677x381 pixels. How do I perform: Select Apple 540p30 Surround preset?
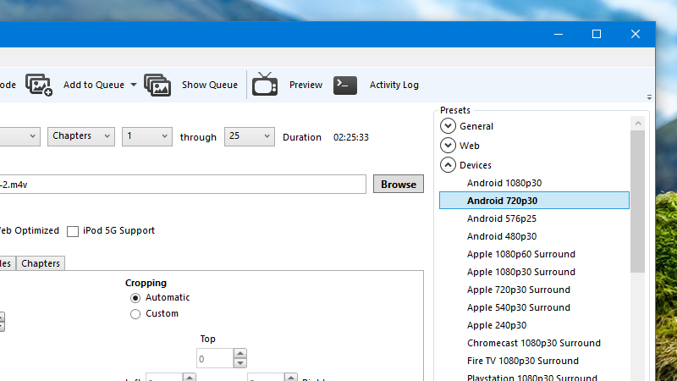(x=518, y=307)
